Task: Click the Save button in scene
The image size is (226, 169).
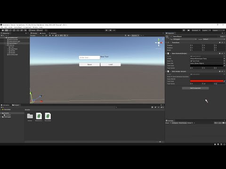Action: pyautogui.click(x=89, y=64)
